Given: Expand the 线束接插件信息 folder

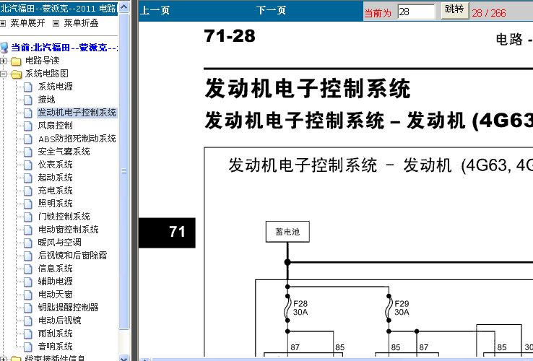Looking at the screenshot, I should point(3,358).
